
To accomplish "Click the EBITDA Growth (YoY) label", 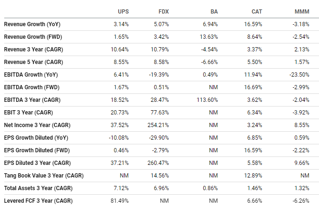I will pyautogui.click(x=31, y=74).
